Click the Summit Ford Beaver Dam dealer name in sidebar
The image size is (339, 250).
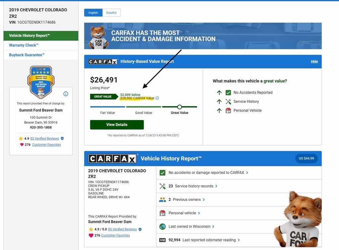(x=41, y=110)
